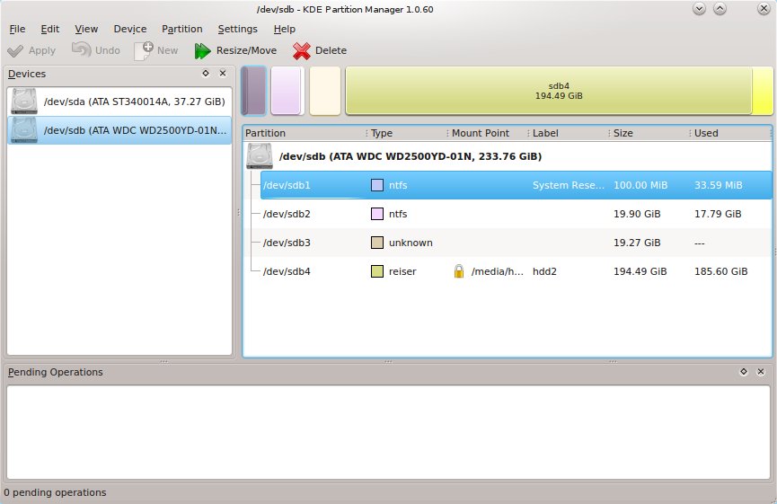
Task: Sort by Type column header
Action: coord(408,133)
